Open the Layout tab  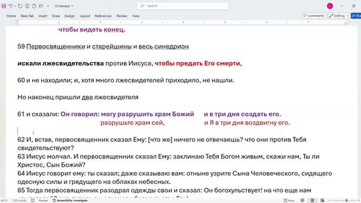[x=85, y=16]
